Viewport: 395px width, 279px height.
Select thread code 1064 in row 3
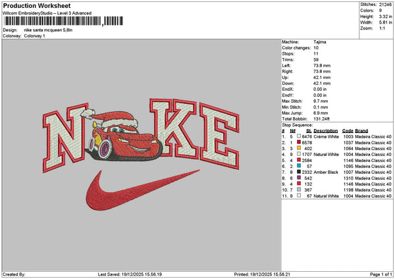348,149
